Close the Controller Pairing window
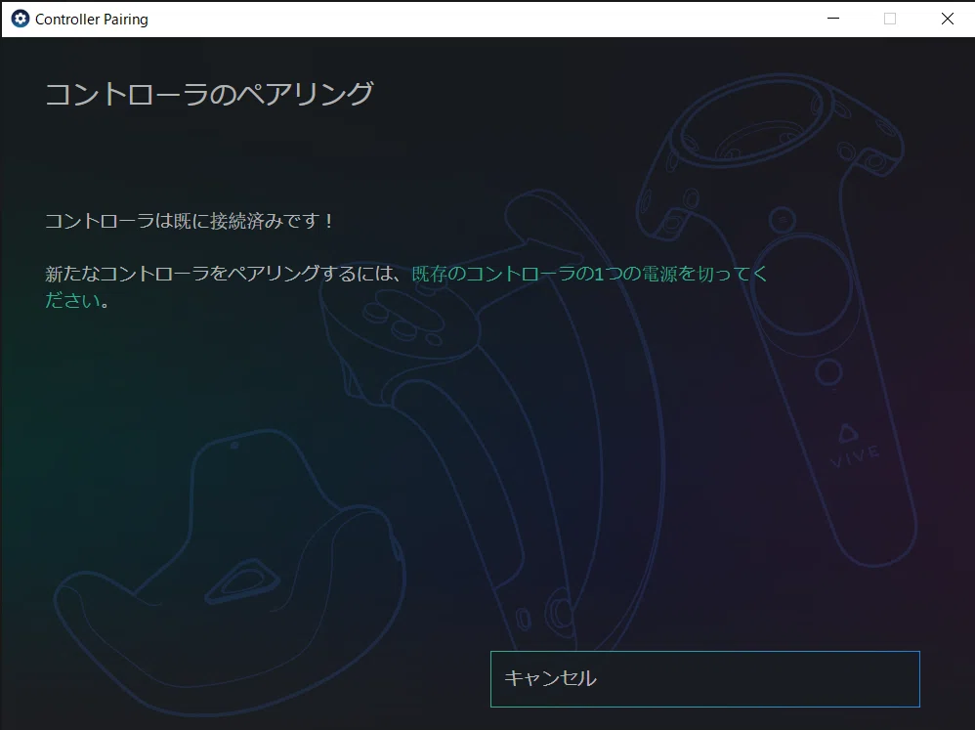975x730 pixels. click(x=947, y=19)
